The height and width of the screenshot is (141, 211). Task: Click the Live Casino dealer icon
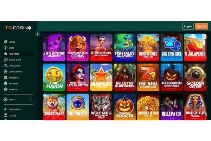(x=6, y=66)
